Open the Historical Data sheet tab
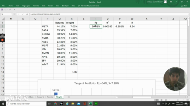This screenshot has width=190, height=106. tap(28, 97)
